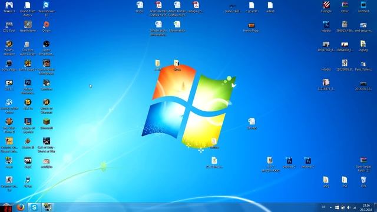Image resolution: width=377 pixels, height=212 pixels.
Task: Select the Sony Vegas desktop shortcut
Action: pyautogui.click(x=9, y=65)
